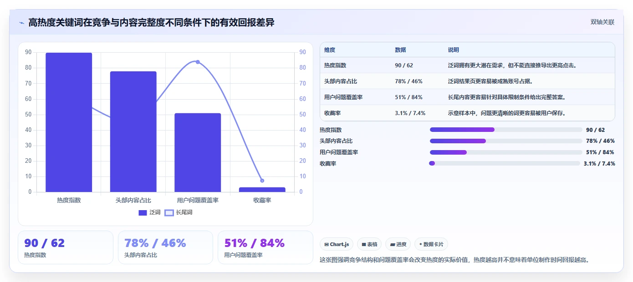Click the 热度指数 progress bar
This screenshot has height=282, width=633.
505,130
